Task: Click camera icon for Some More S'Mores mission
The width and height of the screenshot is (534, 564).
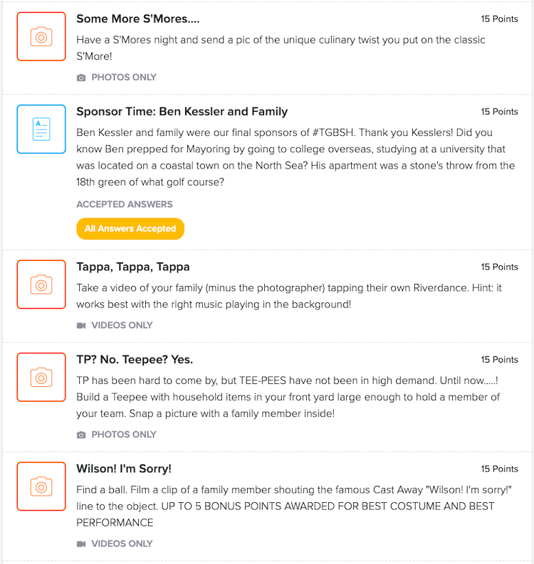Action: click(x=41, y=36)
